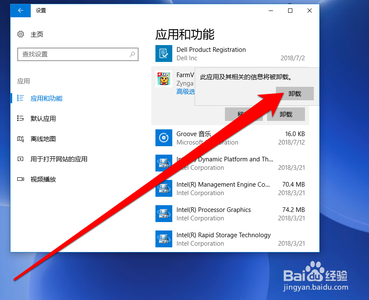Click the apps list icon beside 应用和功能
369x300 pixels.
21,98
